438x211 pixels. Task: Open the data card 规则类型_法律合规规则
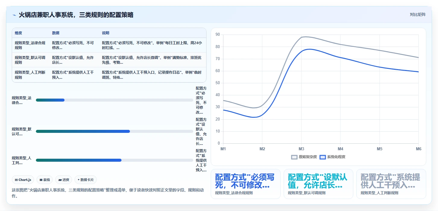click(246, 184)
